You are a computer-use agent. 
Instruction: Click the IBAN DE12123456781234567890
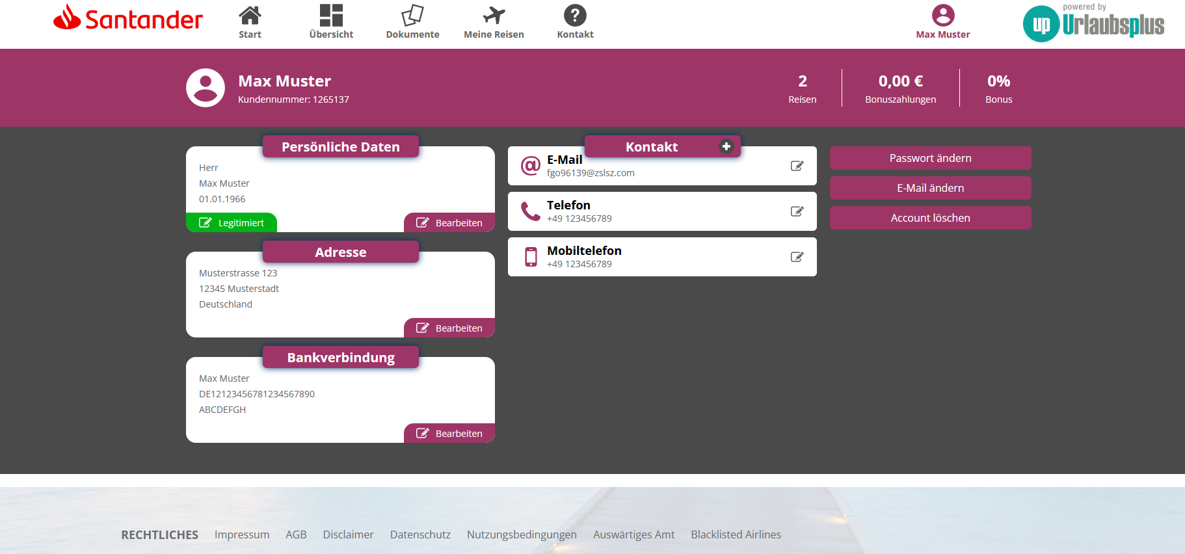click(x=257, y=394)
